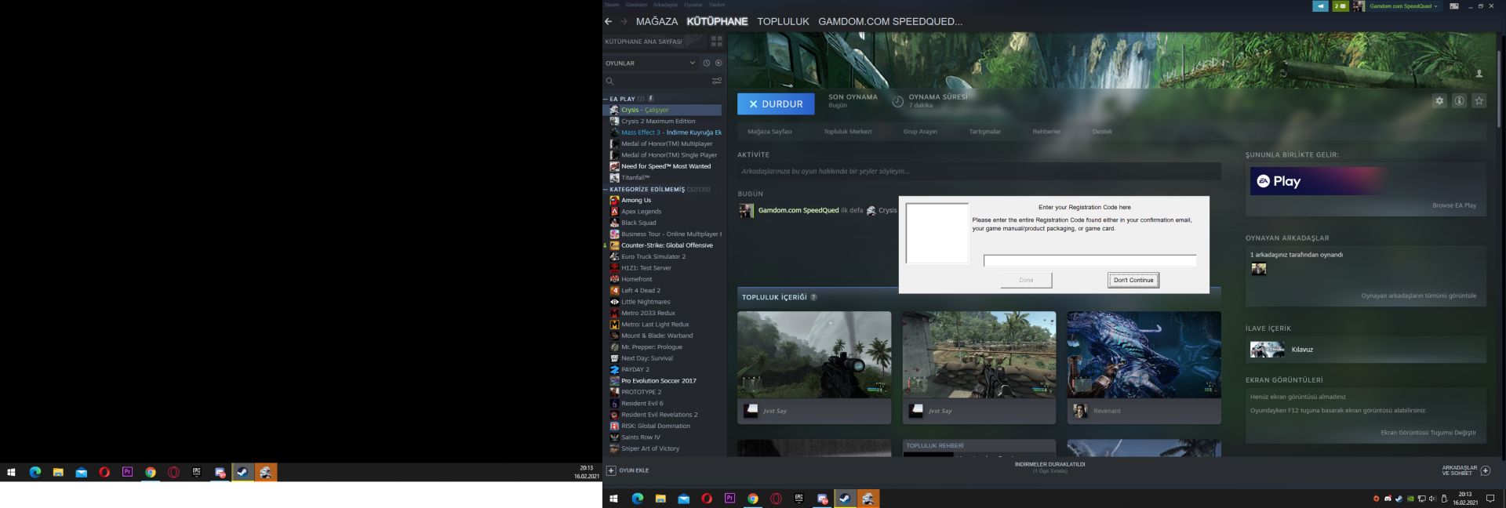Open the GAMDOM.COM SPEEDQUED profile tab
Screen dimensions: 1506x508
tap(890, 22)
